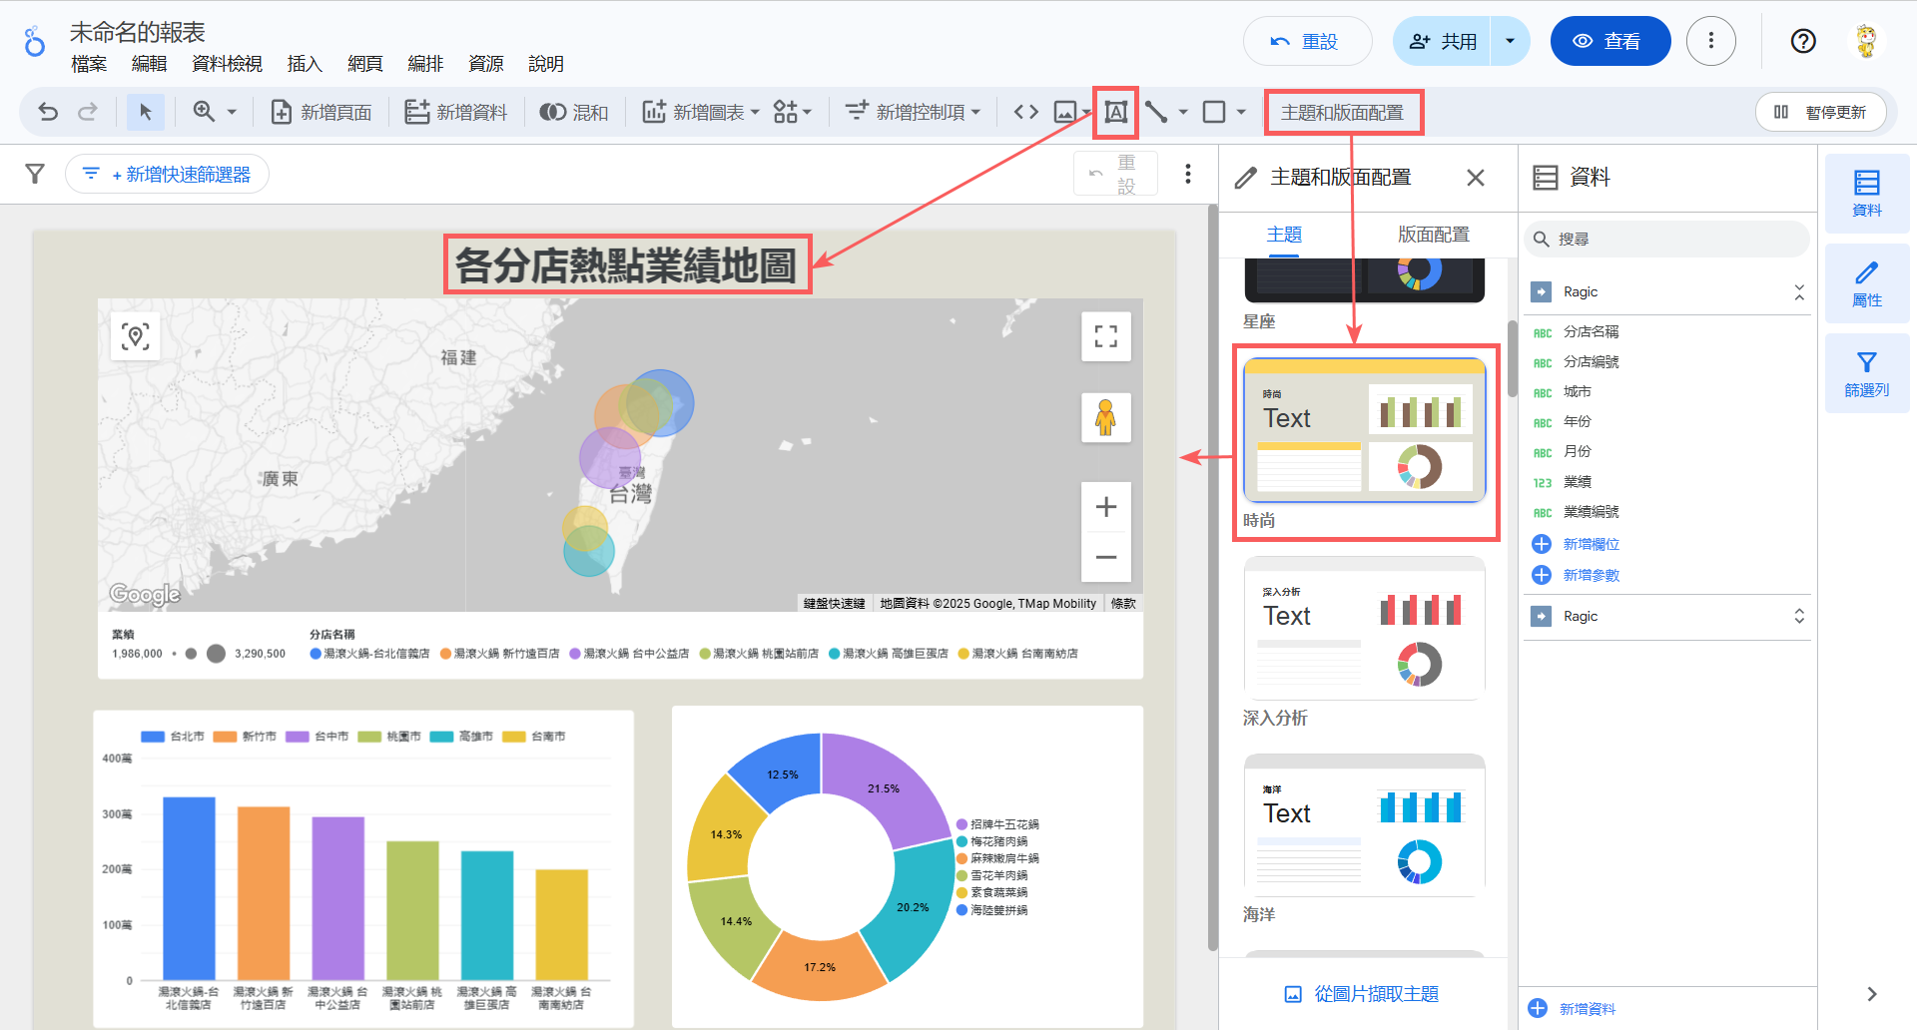Open the 新增控制項 dropdown
The height and width of the screenshot is (1030, 1917).
click(913, 112)
